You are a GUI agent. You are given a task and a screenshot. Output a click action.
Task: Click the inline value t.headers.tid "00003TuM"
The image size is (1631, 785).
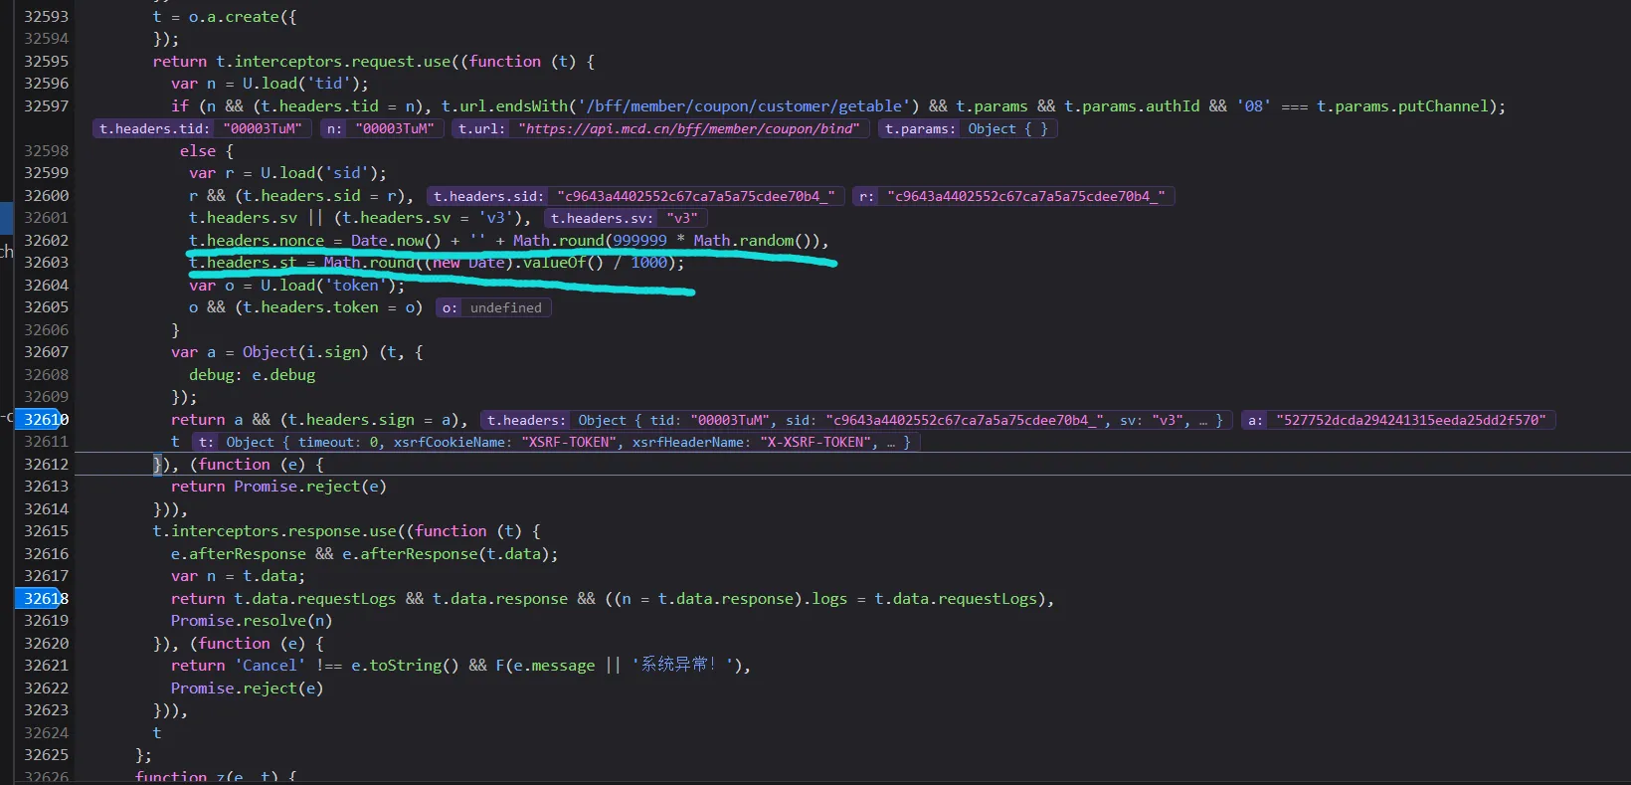[x=202, y=128]
